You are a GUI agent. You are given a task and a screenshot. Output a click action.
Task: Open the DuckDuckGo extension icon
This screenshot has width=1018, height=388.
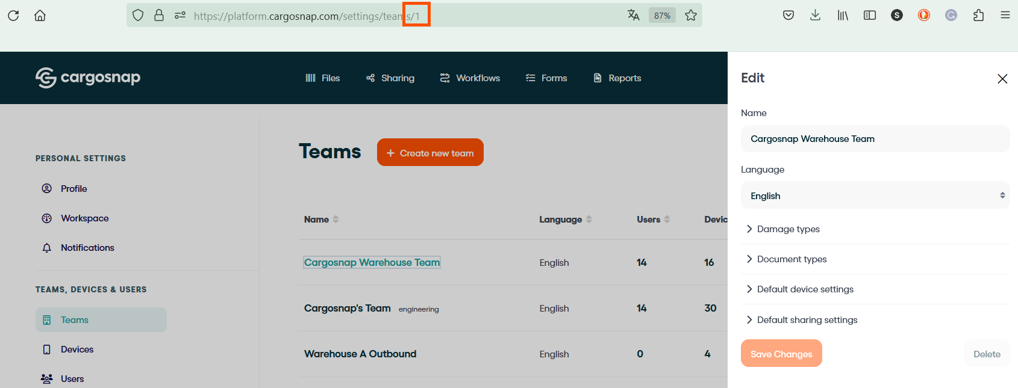924,16
